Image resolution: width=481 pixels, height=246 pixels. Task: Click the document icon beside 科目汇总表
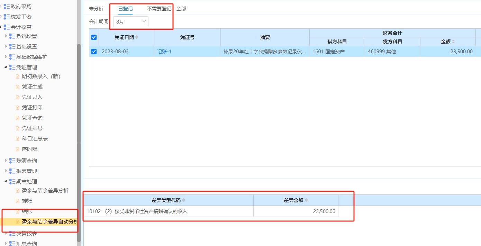pyautogui.click(x=18, y=139)
